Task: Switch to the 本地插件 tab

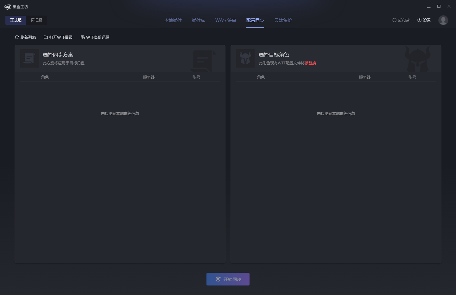Action: click(x=173, y=20)
